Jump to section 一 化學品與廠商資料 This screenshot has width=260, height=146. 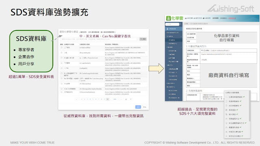pos(235,97)
